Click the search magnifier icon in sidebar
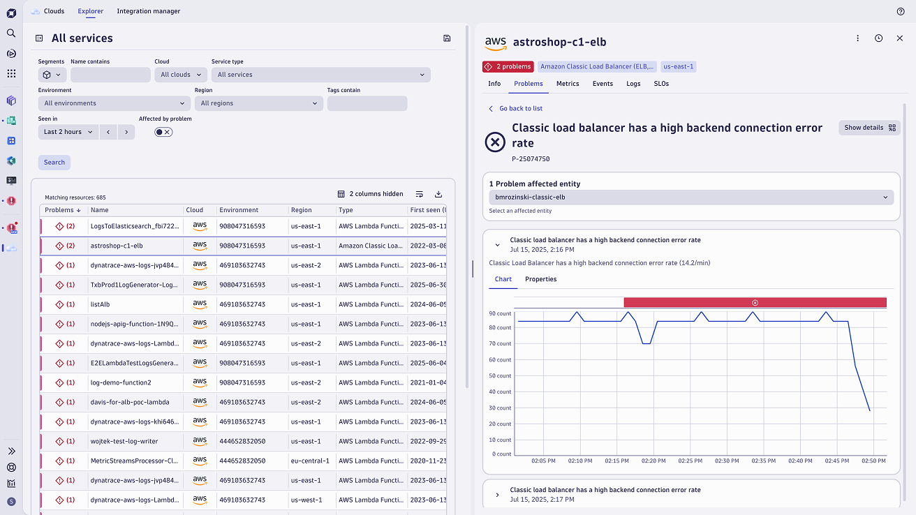Image resolution: width=916 pixels, height=515 pixels. pos(11,33)
